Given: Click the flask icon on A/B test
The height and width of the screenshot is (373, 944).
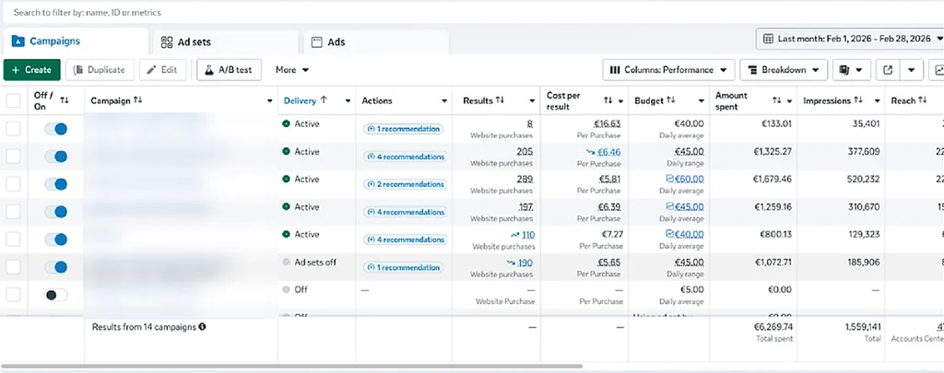Looking at the screenshot, I should point(209,70).
